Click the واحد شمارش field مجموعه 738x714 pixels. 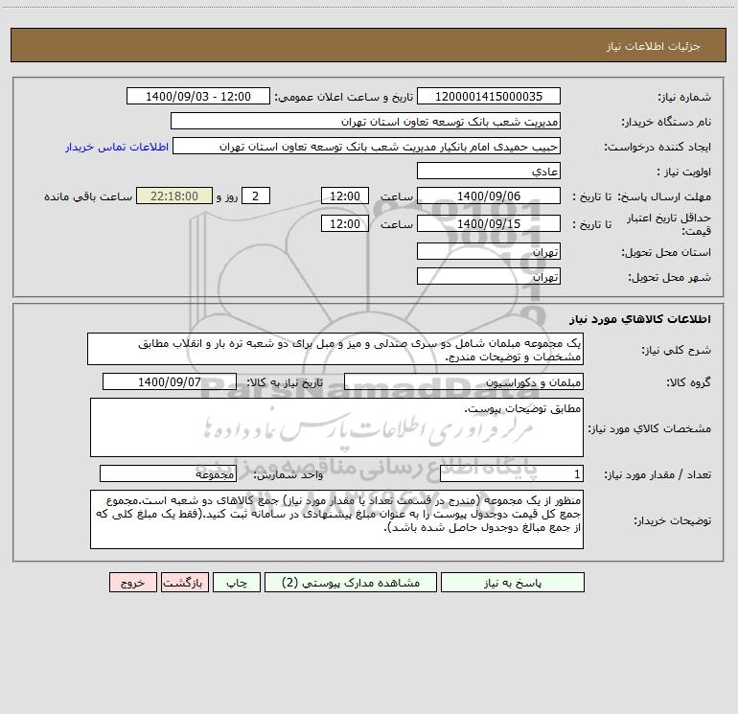(168, 473)
